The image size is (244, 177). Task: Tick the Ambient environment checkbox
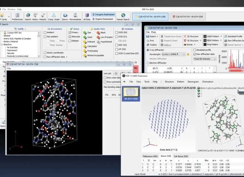45,32
